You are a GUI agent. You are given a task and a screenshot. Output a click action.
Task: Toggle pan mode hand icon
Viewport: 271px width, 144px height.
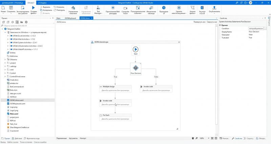pos(193,138)
